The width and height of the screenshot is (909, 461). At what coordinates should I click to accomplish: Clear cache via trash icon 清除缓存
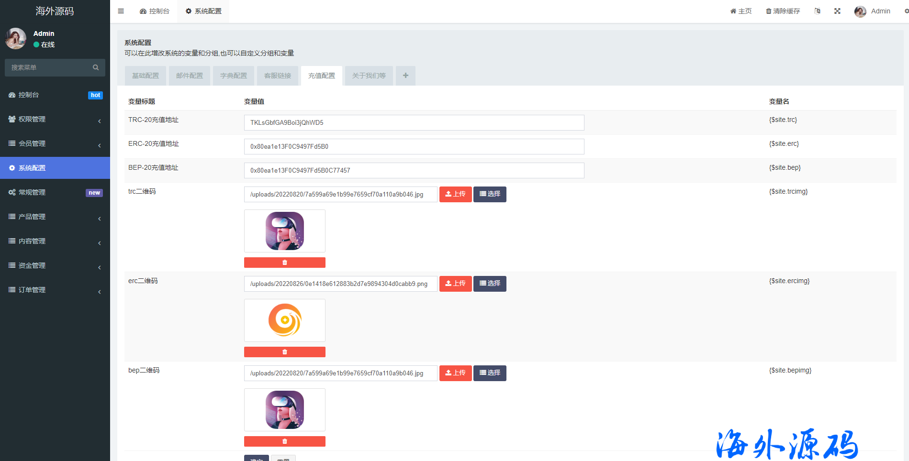click(x=783, y=11)
